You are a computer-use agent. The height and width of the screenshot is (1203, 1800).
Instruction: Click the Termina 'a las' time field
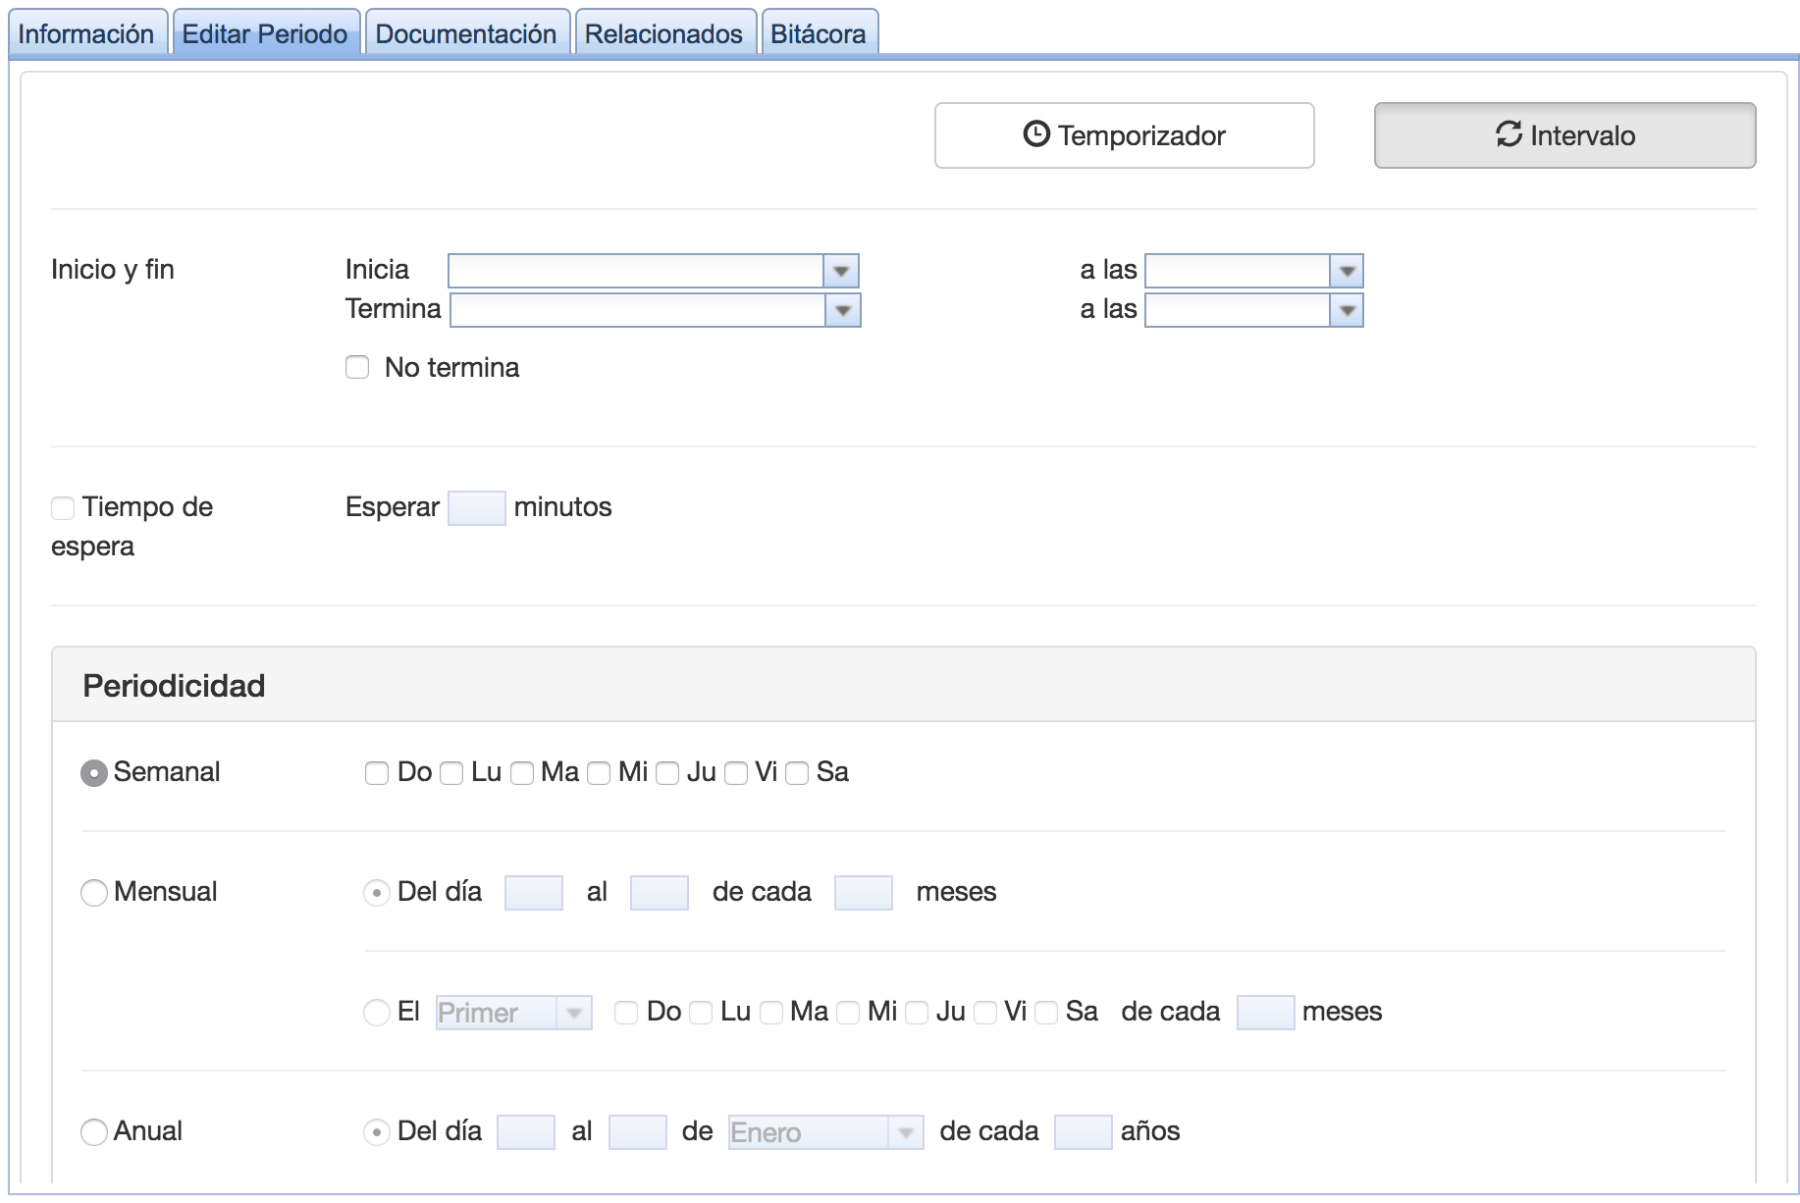click(1238, 310)
